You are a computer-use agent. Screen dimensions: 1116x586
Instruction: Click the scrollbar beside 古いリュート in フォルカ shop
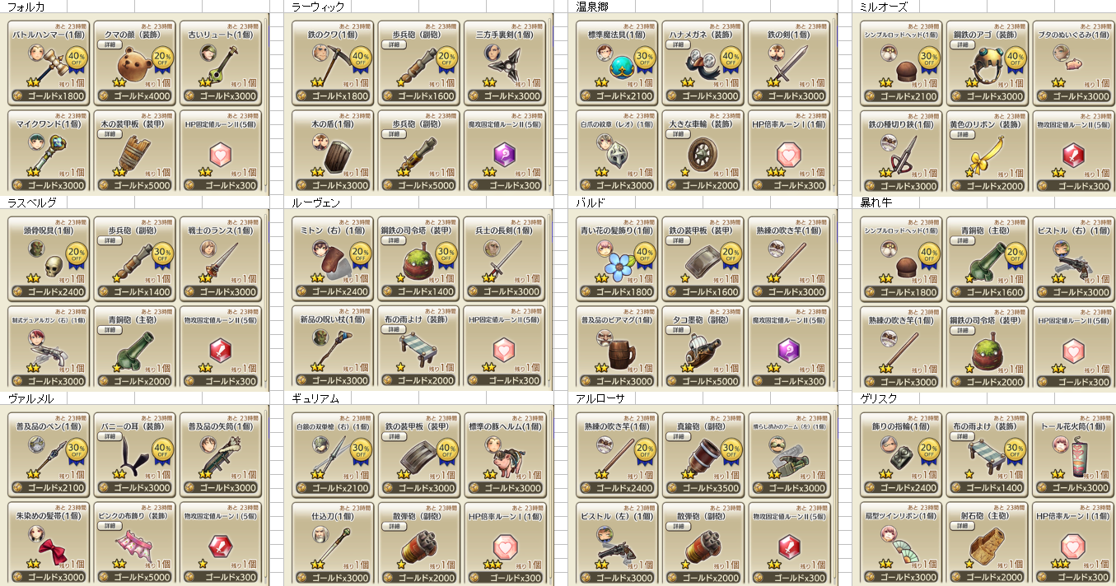[264, 104]
